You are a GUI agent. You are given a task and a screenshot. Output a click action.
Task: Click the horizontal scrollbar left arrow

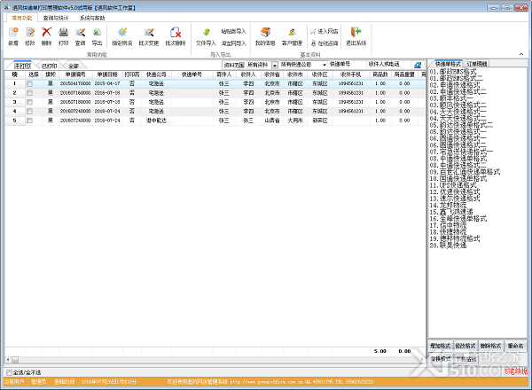point(8,360)
